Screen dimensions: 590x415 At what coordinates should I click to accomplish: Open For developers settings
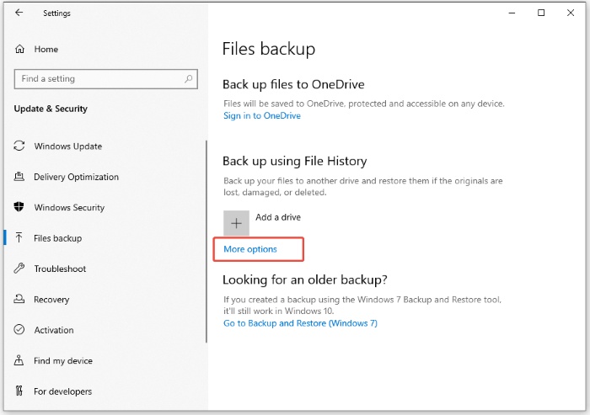pos(62,391)
